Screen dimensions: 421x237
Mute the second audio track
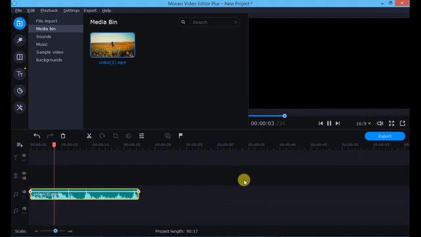point(24,208)
